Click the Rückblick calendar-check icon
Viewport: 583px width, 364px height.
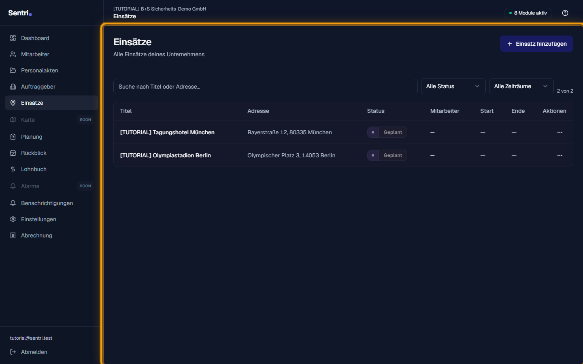tap(13, 153)
